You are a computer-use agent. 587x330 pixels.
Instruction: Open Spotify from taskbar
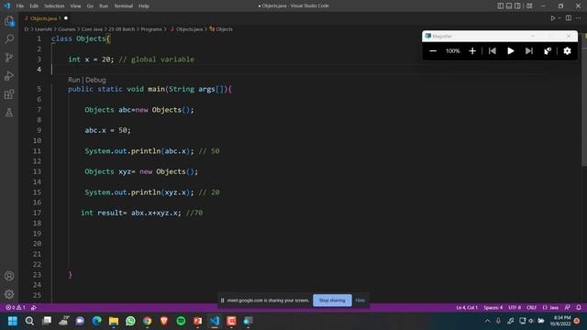pyautogui.click(x=181, y=321)
